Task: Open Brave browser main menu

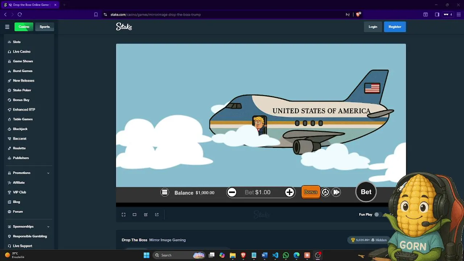Action: point(459,14)
